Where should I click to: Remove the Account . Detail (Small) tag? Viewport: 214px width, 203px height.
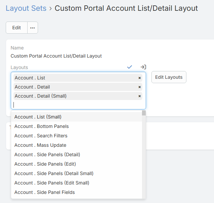pyautogui.click(x=140, y=96)
